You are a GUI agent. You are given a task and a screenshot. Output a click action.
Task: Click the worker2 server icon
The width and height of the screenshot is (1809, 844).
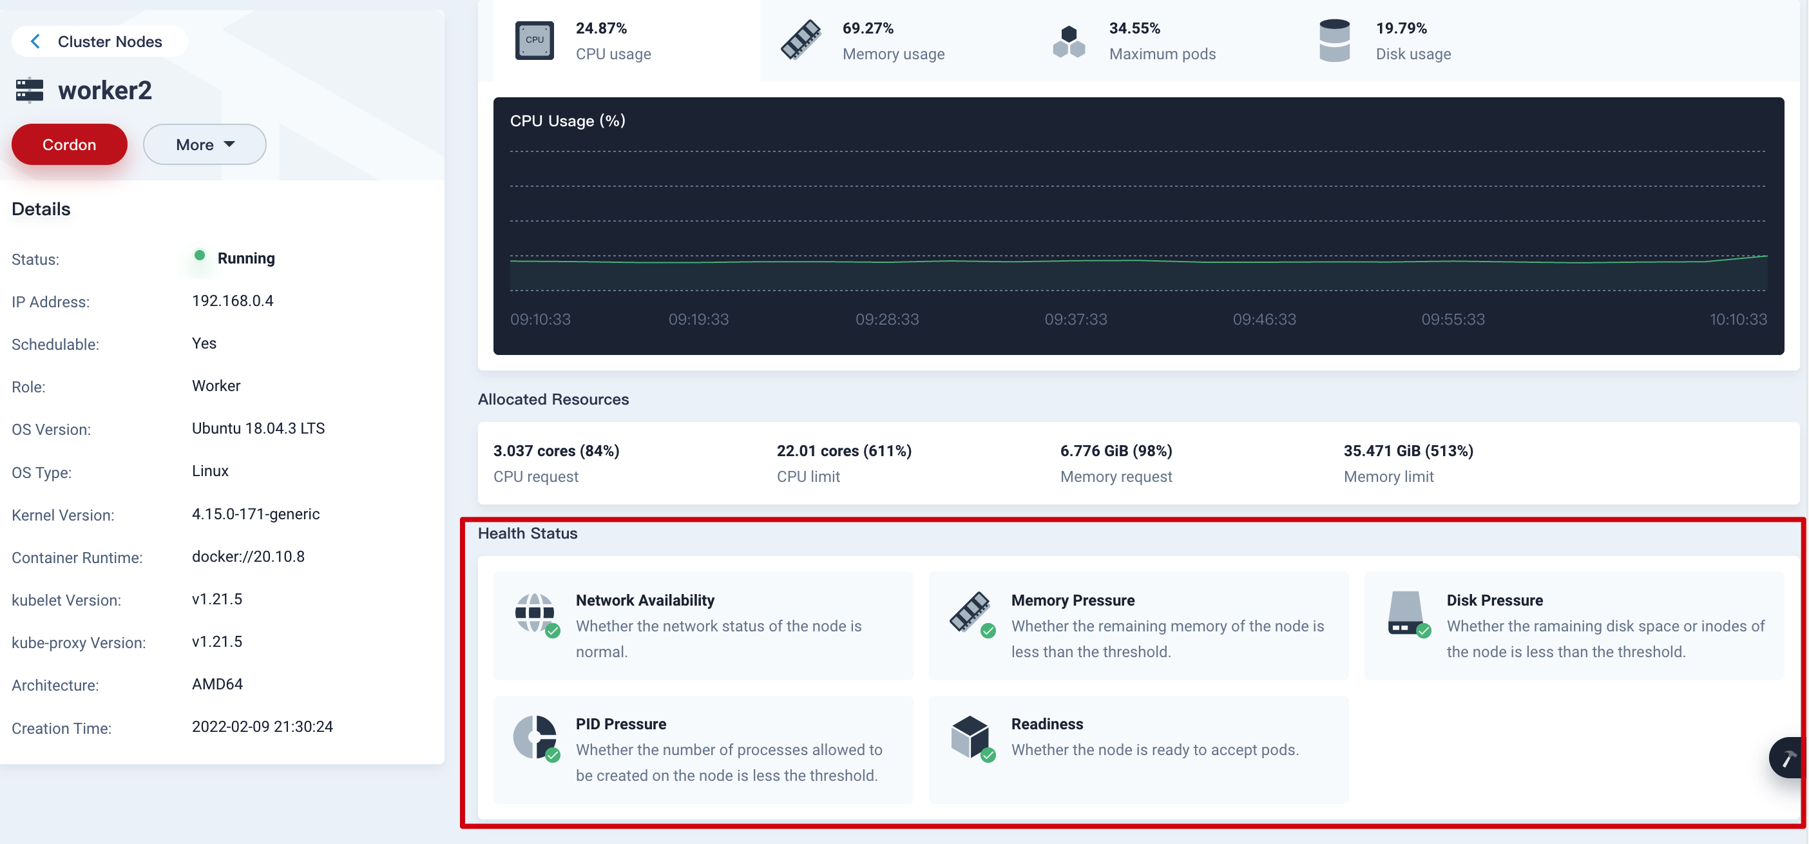click(30, 91)
